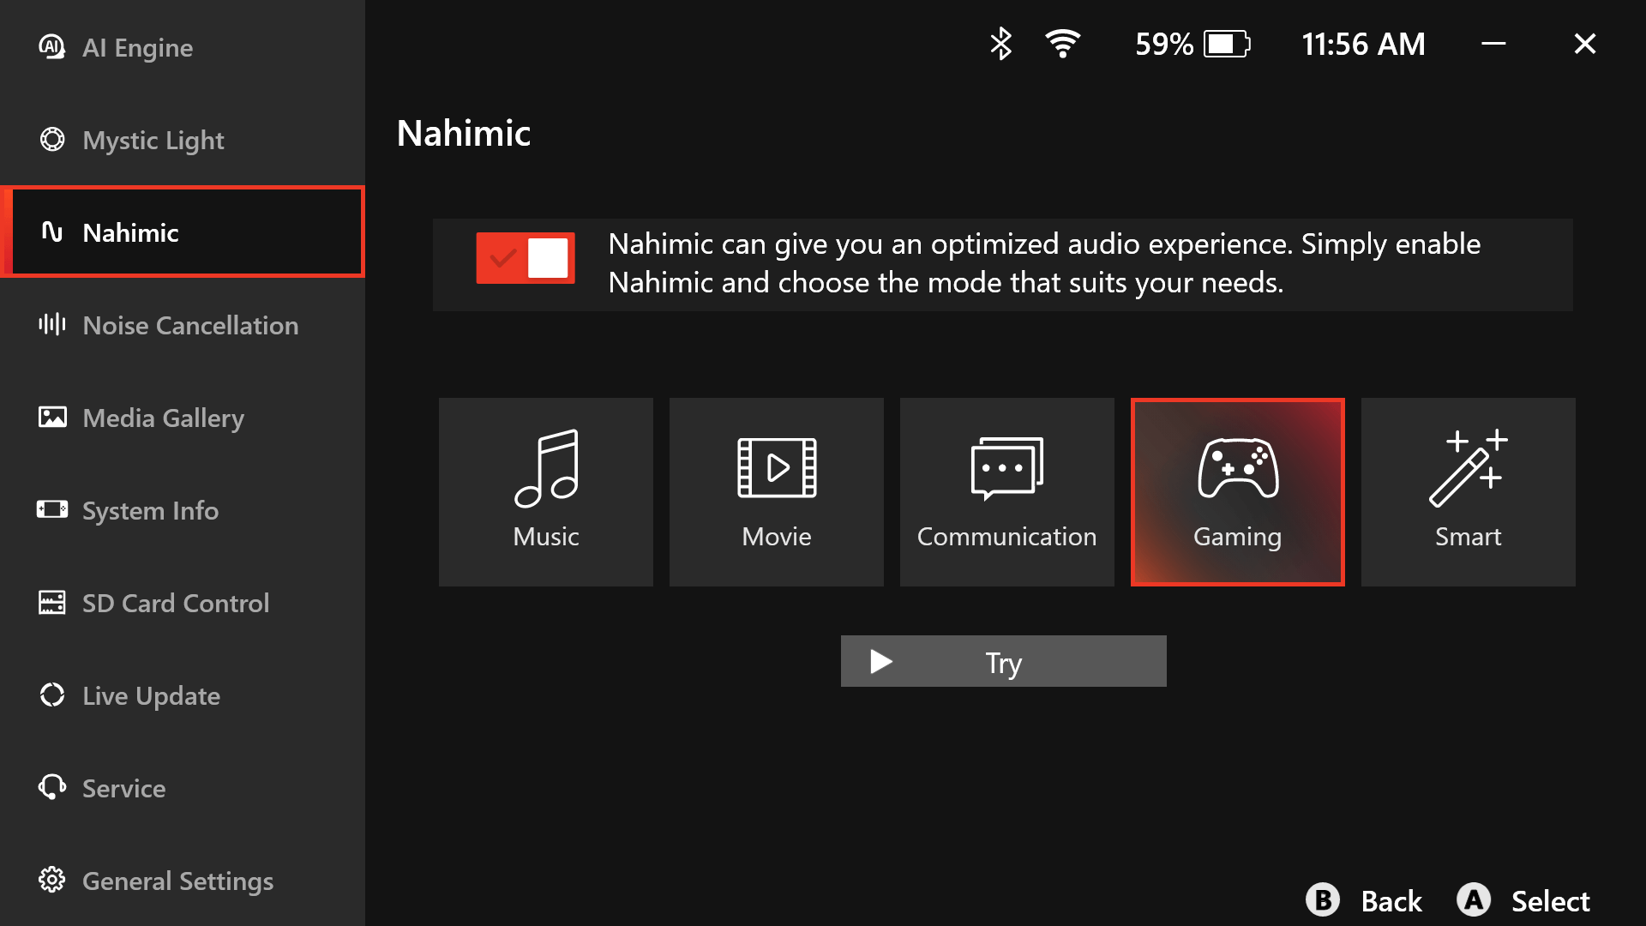Open SD Card Control settings

click(183, 603)
